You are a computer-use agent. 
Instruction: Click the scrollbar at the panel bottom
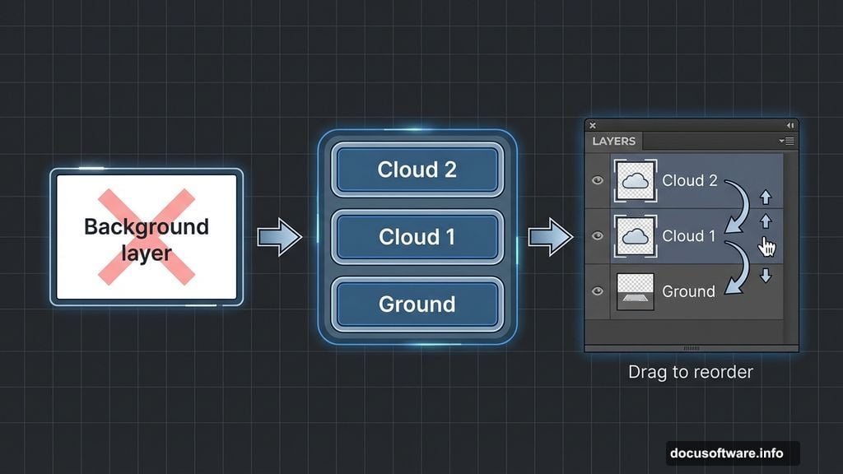(690, 347)
